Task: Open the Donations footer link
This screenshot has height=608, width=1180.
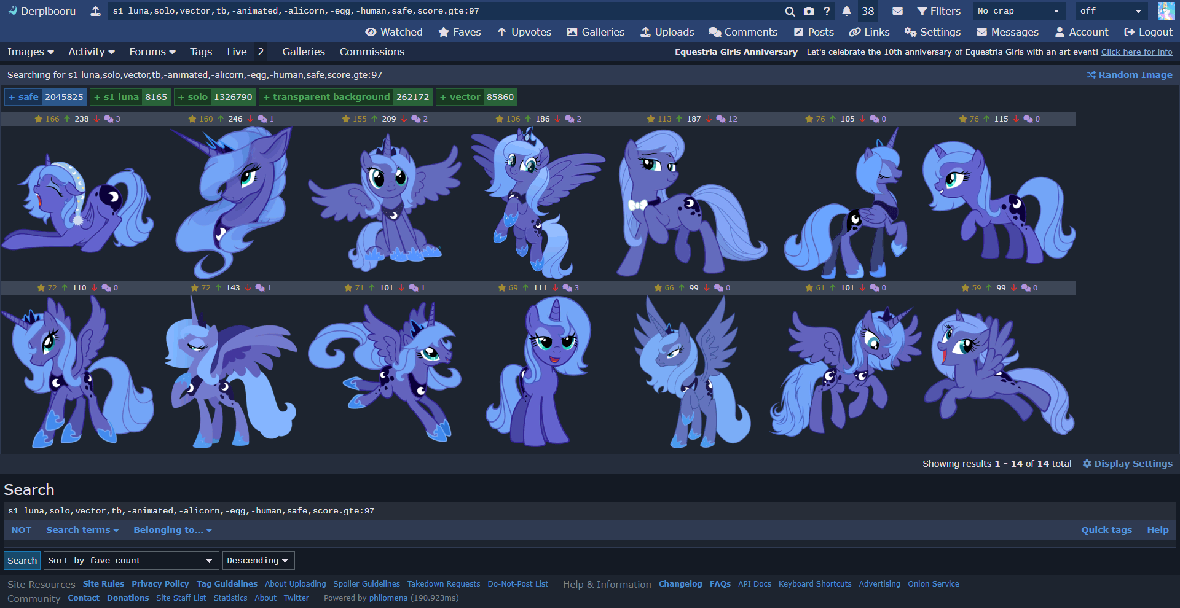Action: point(128,598)
